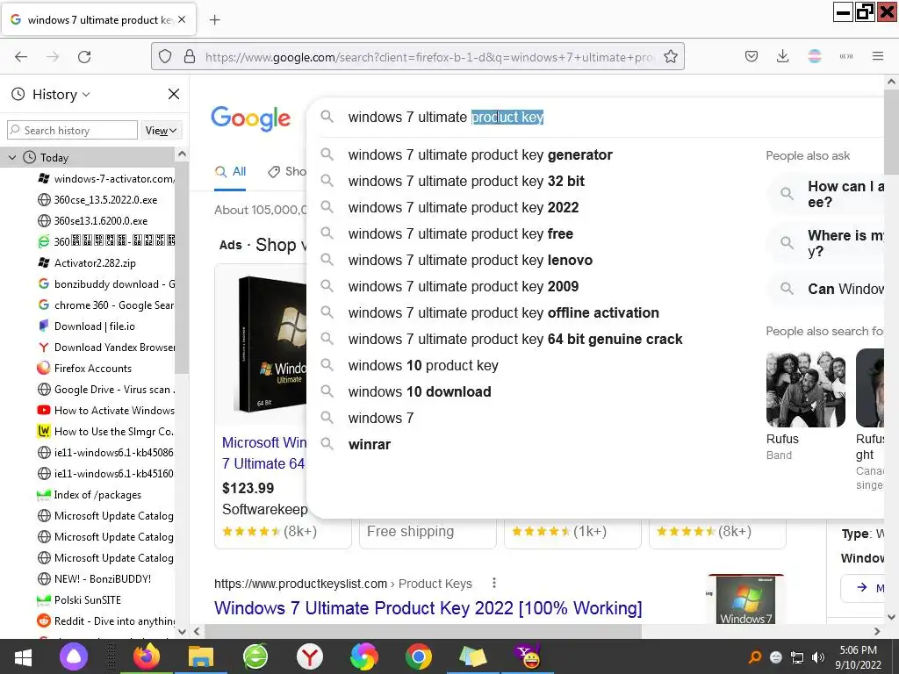Select suggestion ending in 2022

point(464,207)
